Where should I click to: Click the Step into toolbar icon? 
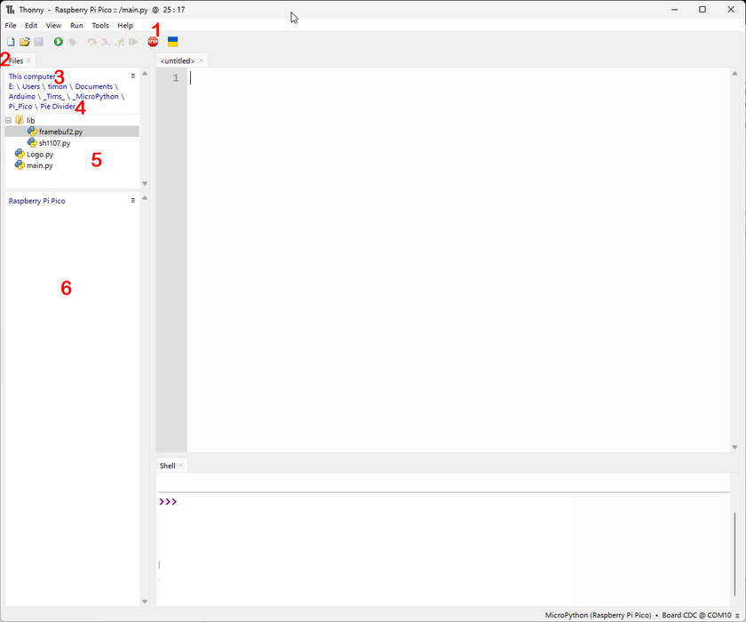point(106,42)
